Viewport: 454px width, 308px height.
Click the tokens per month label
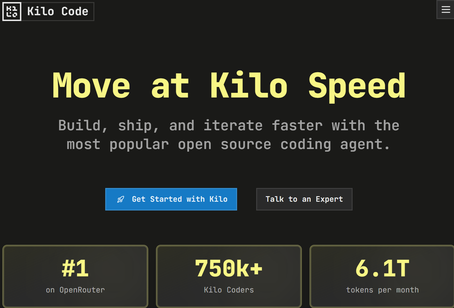click(382, 290)
